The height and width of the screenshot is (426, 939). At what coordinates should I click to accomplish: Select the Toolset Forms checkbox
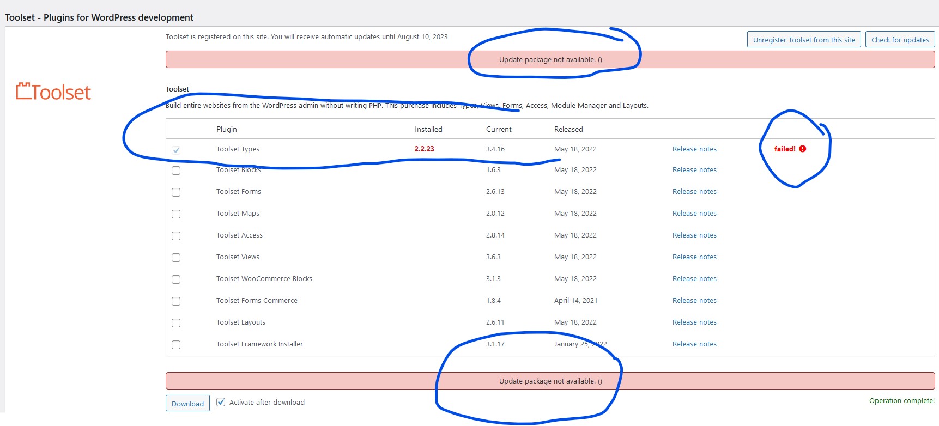pos(176,192)
